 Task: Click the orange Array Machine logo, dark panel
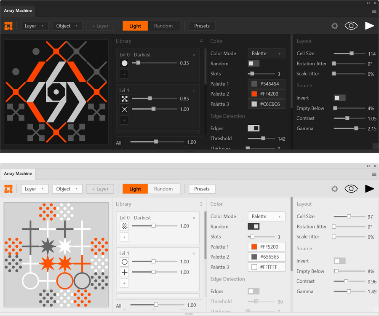point(8,26)
